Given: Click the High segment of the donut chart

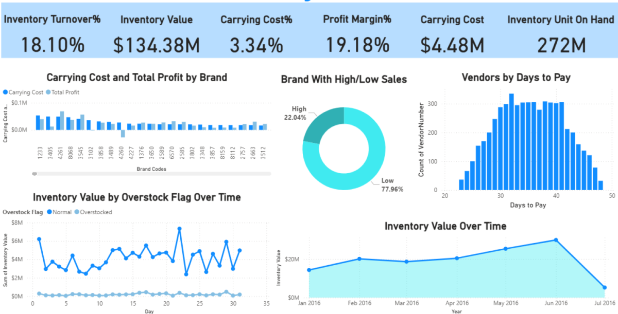Looking at the screenshot, I should point(319,123).
